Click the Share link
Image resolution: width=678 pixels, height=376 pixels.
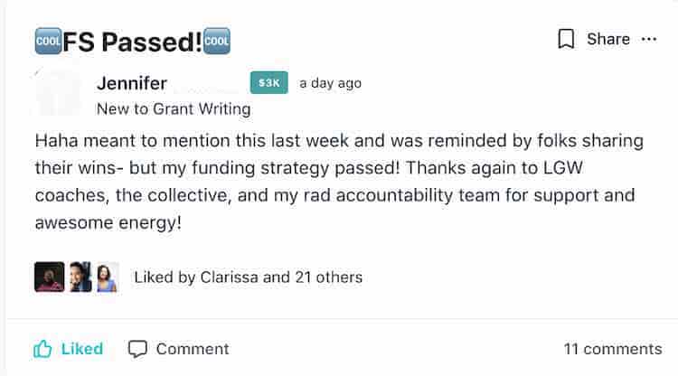pyautogui.click(x=608, y=40)
